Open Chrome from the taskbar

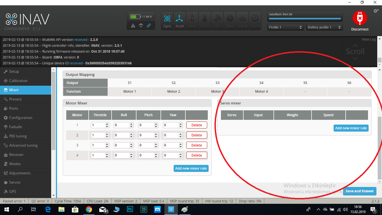click(x=89, y=209)
